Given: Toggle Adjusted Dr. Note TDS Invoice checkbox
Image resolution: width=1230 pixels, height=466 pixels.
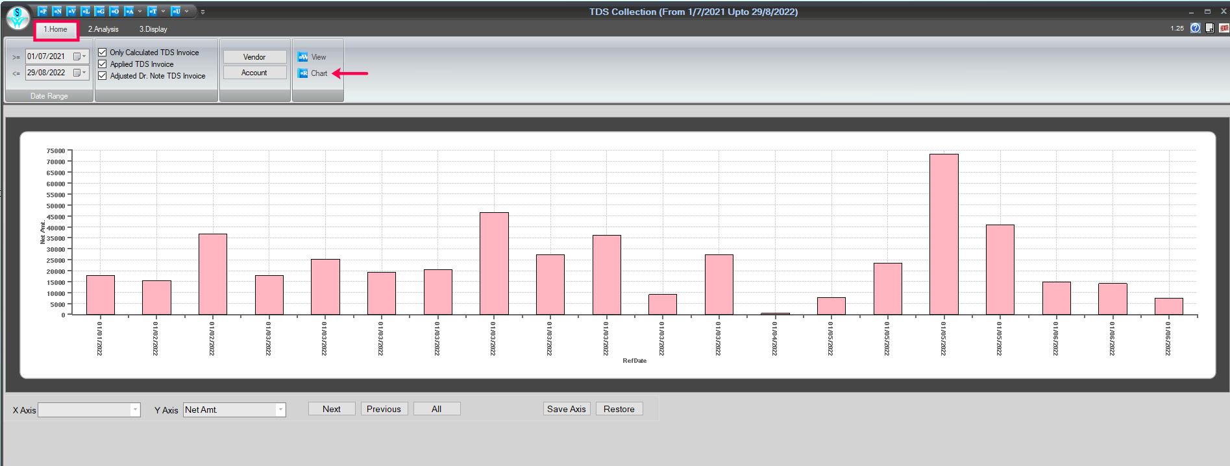Looking at the screenshot, I should coord(102,76).
